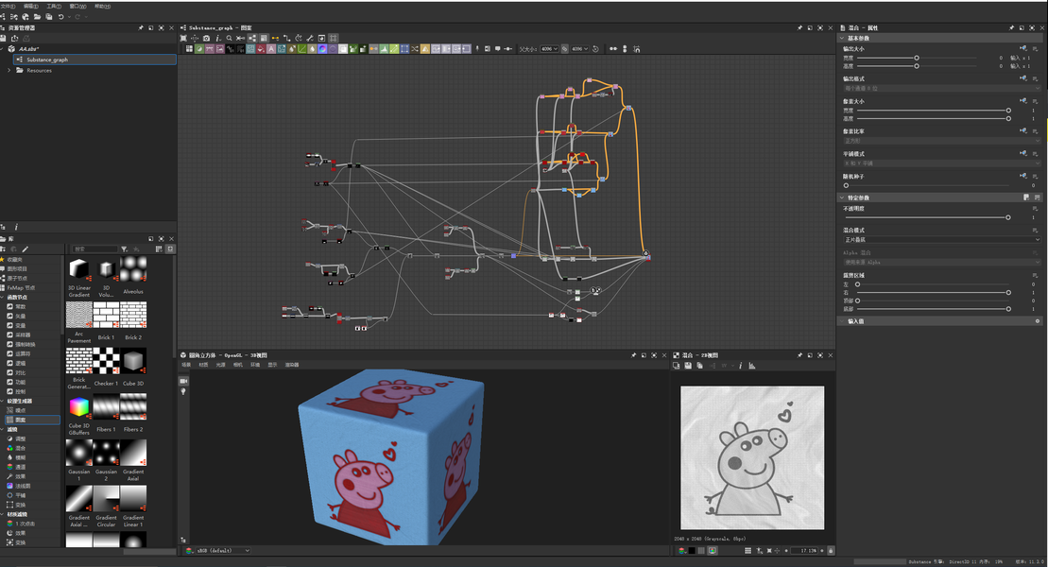This screenshot has width=1048, height=567.
Task: Adjust the 不透明度 slider handle
Action: 1008,217
